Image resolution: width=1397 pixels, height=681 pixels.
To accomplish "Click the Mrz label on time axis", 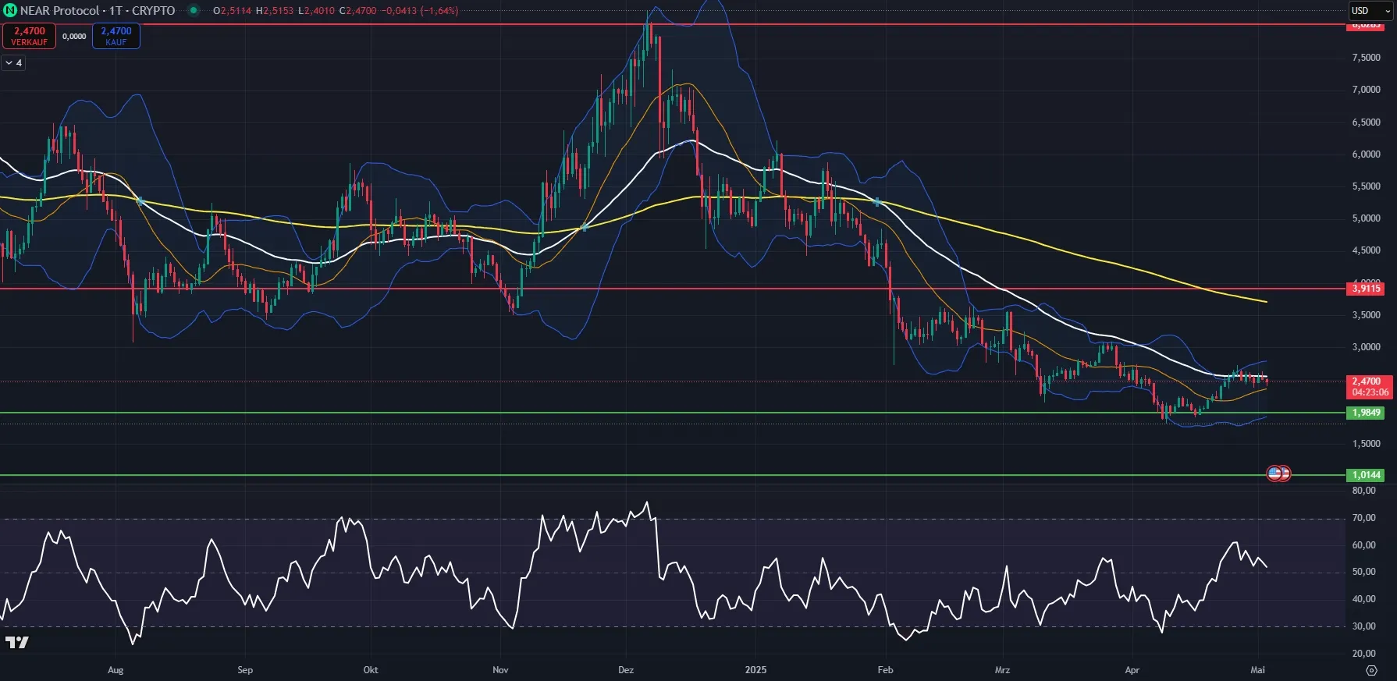I will tap(1002, 670).
